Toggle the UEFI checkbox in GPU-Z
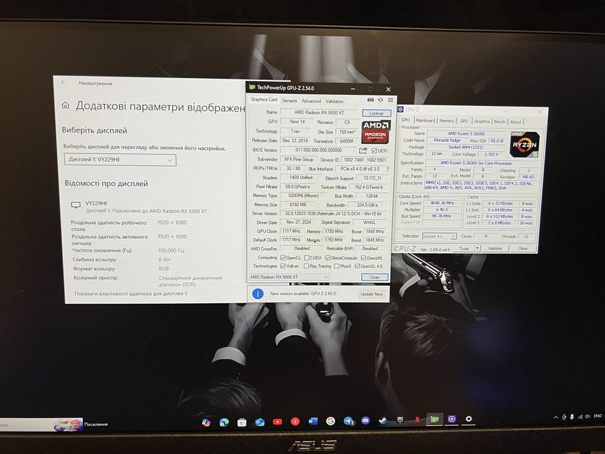Image resolution: width=605 pixels, height=454 pixels. pyautogui.click(x=374, y=151)
